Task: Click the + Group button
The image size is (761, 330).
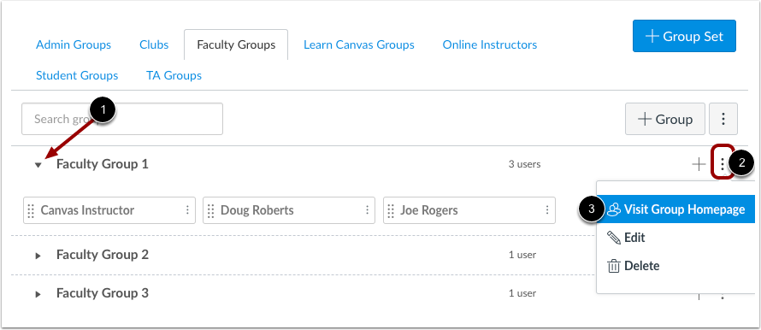Action: coord(665,119)
